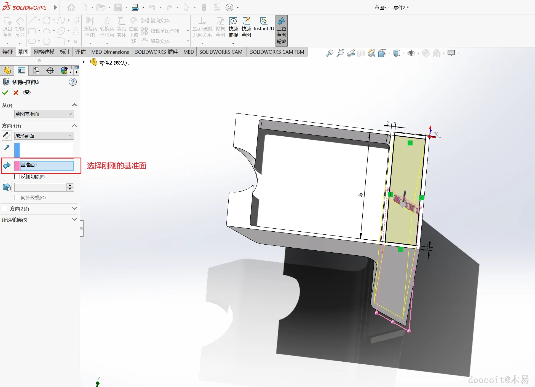Toggle the shaded sketch contours button
The image size is (535, 387).
click(281, 31)
